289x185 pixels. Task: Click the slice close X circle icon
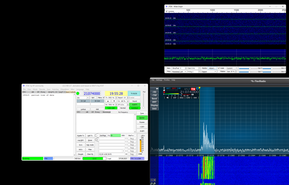[164, 88]
